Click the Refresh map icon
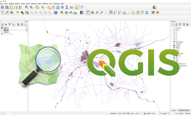The height and width of the screenshot is (115, 191). pyautogui.click(x=147, y=13)
